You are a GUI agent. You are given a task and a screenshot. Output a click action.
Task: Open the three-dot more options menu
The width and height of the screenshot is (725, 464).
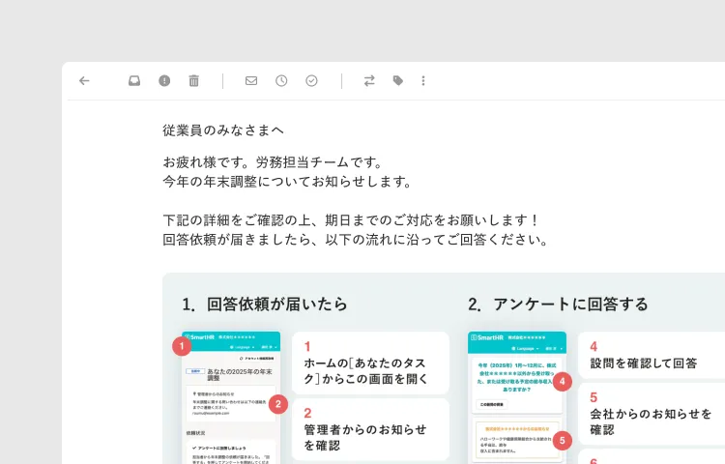pos(422,81)
